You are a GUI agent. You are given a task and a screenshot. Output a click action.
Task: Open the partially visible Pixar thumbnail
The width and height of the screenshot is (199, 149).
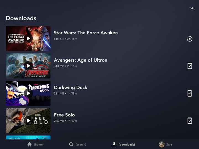click(28, 137)
